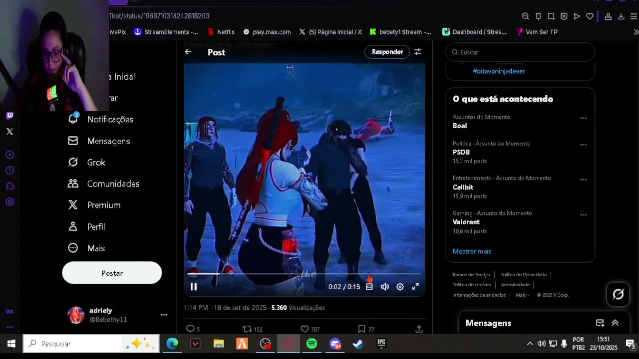
Task: Open video playback settings gear
Action: 400,287
